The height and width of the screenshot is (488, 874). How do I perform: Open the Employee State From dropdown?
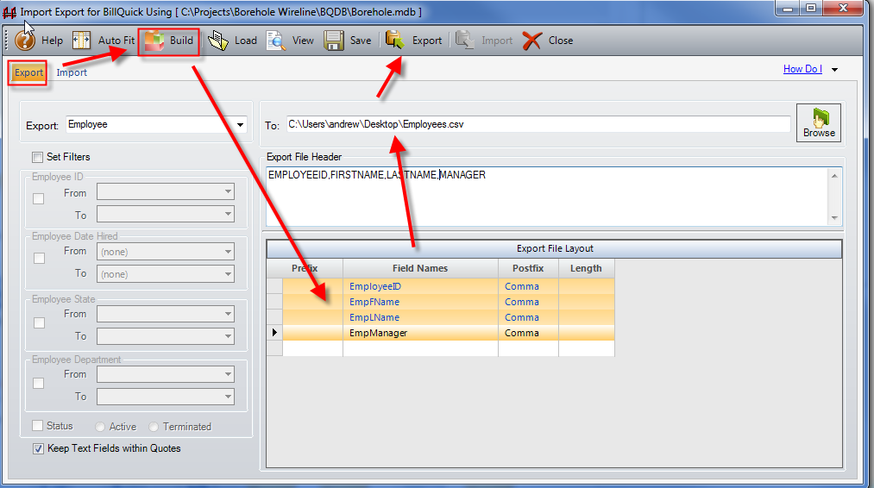tap(166, 314)
